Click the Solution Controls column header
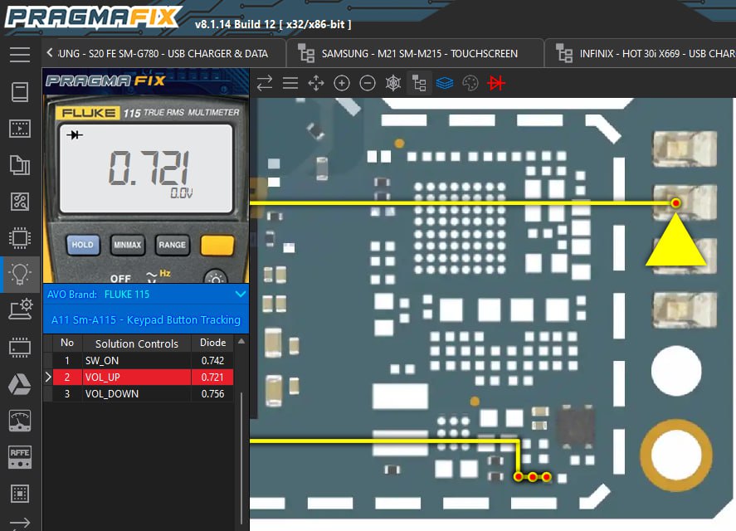The width and height of the screenshot is (736, 531). (137, 343)
